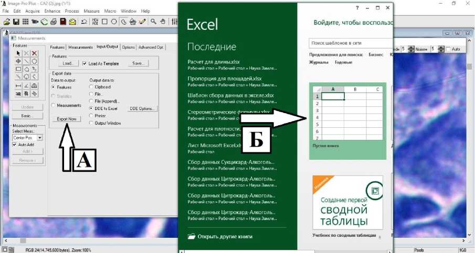The image size is (475, 253).
Task: Click the Load... features button
Action: [68, 63]
